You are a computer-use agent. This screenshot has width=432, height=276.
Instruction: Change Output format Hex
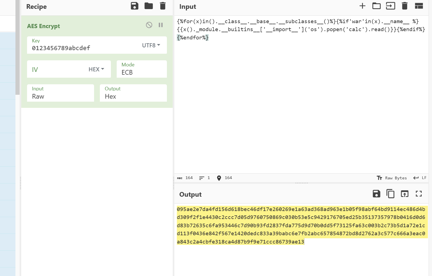point(133,93)
